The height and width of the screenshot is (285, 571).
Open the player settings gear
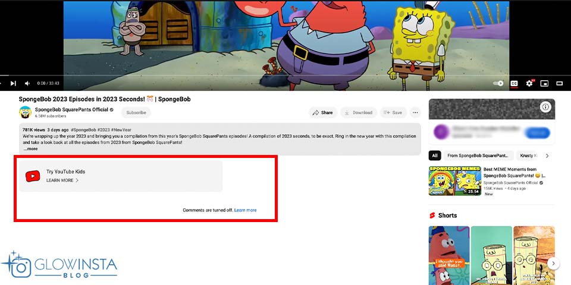[x=529, y=83]
